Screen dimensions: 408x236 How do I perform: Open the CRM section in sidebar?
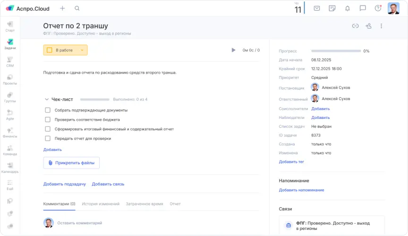(10, 62)
